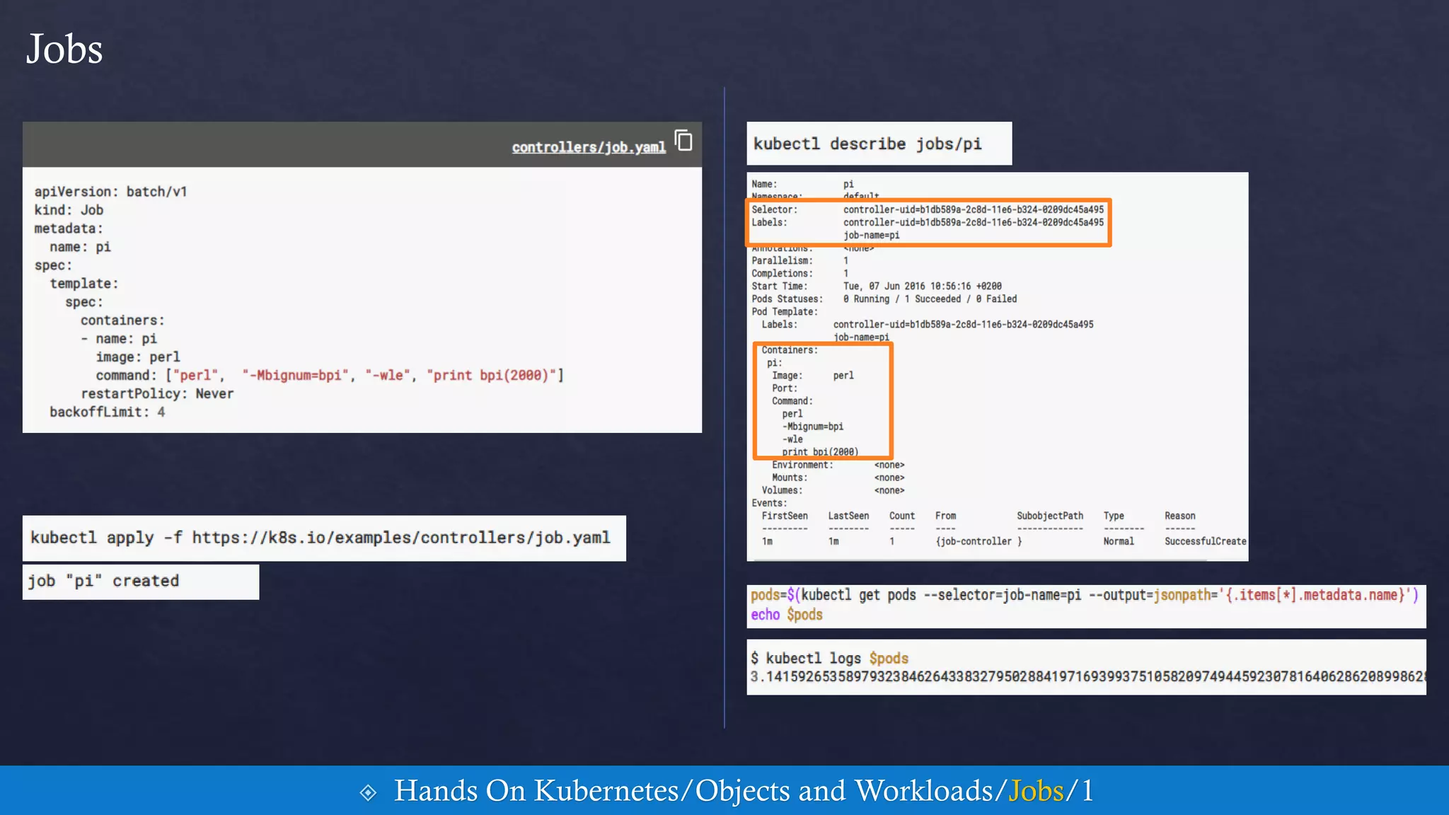Click 'backoffLimit: 4' line

108,412
